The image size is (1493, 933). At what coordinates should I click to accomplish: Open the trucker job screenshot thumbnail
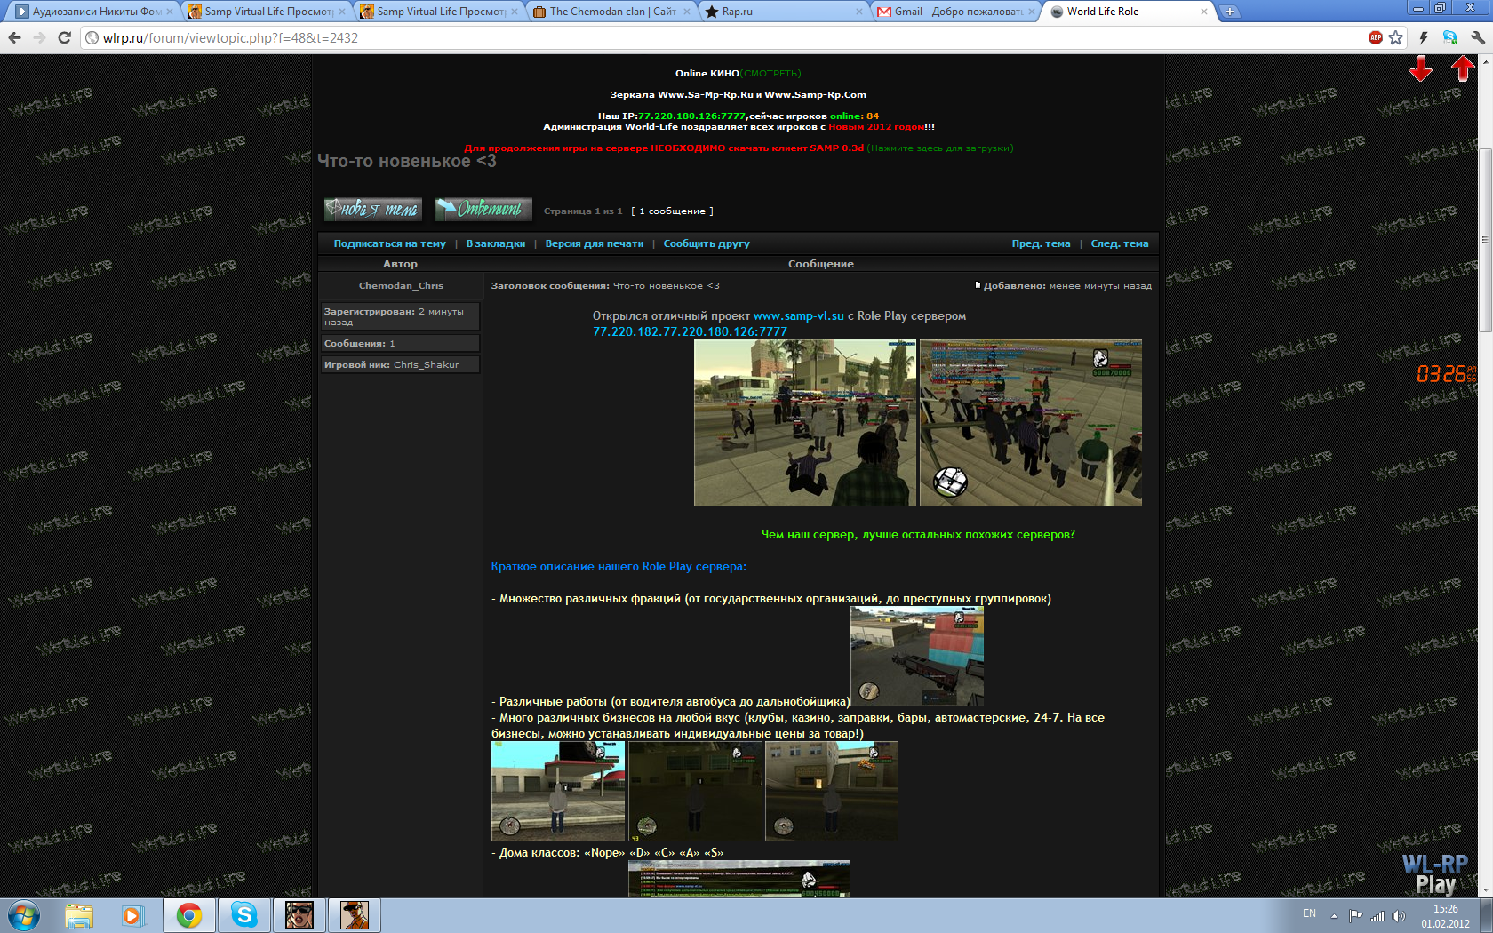coord(917,656)
